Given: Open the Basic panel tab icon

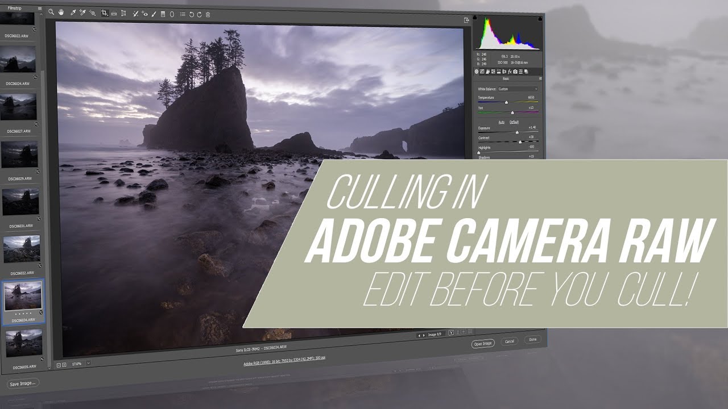Looking at the screenshot, I should tap(477, 72).
